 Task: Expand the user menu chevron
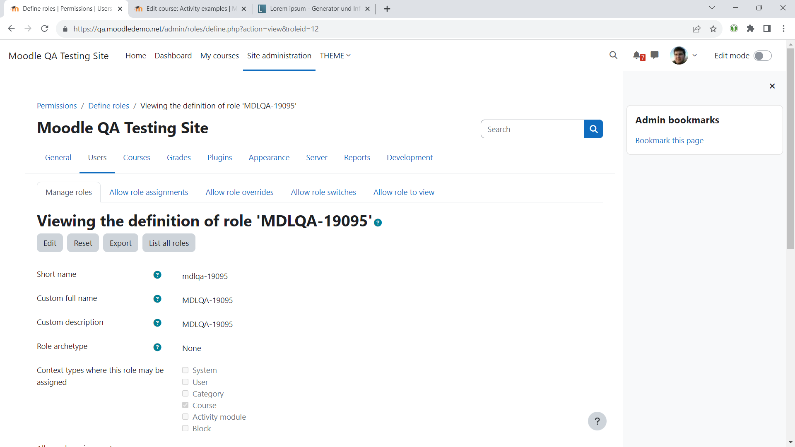point(695,55)
